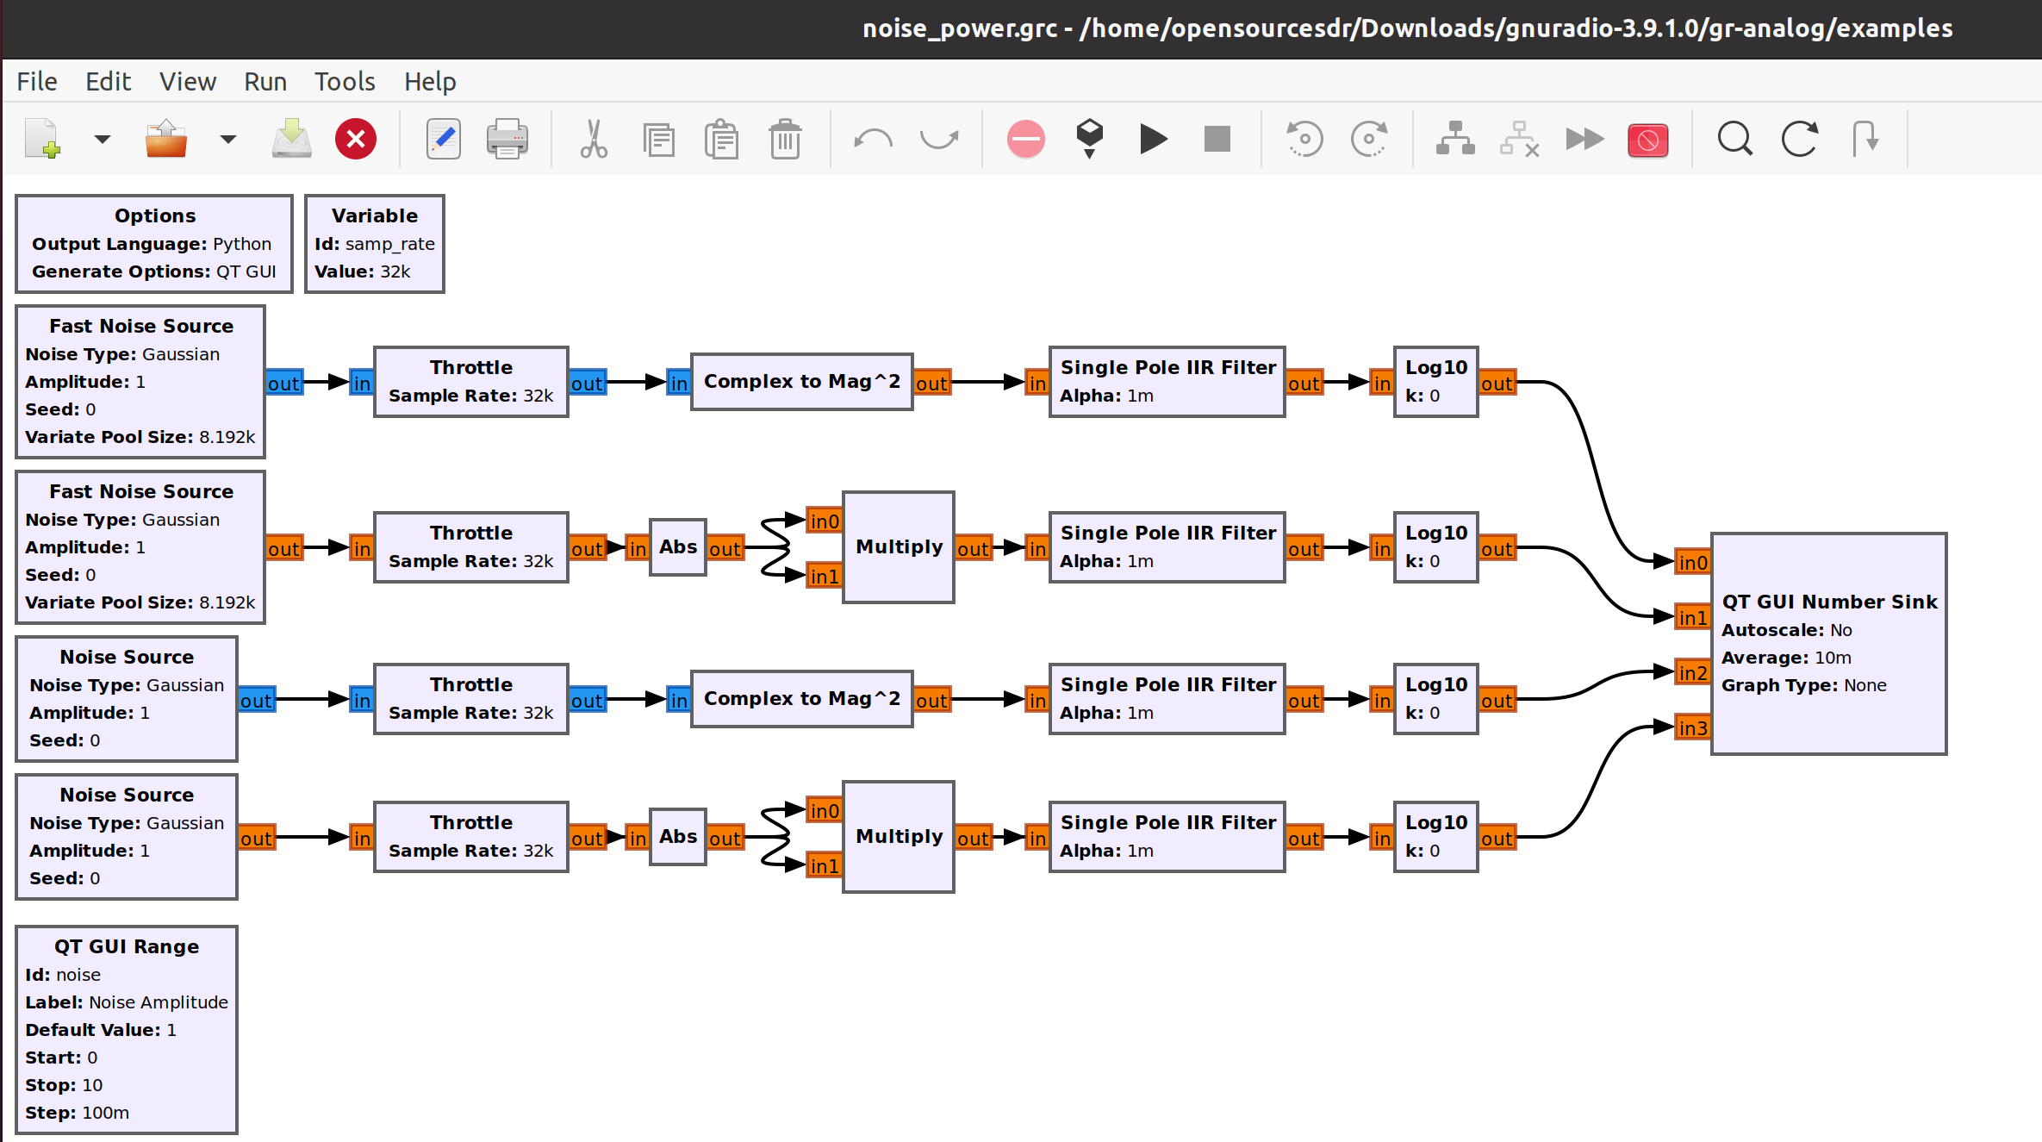The width and height of the screenshot is (2042, 1142).
Task: Click the printer Screen capture icon
Action: click(x=507, y=139)
